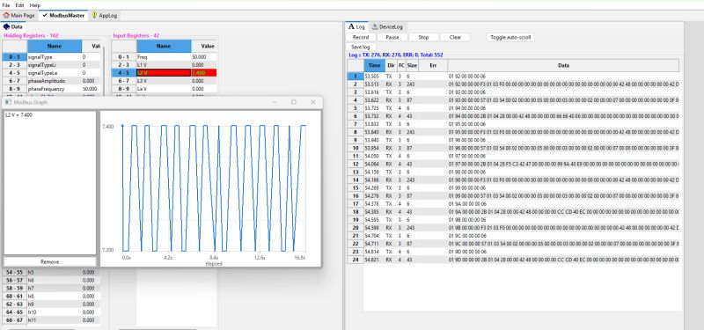Viewport: 704px width, 330px height.
Task: Minimize the Modbus Graph window
Action: 275,102
